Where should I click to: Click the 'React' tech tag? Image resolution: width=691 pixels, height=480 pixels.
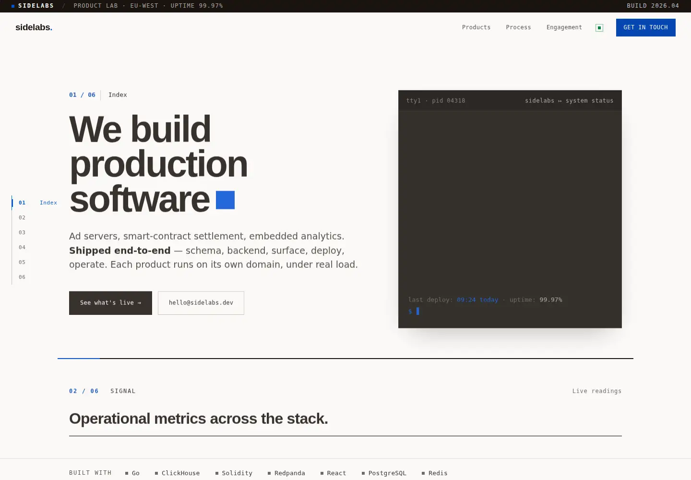(333, 473)
